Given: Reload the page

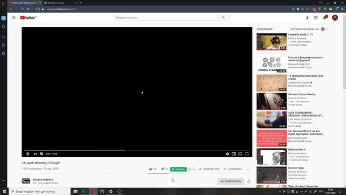Looking at the screenshot, I should coord(22,9).
